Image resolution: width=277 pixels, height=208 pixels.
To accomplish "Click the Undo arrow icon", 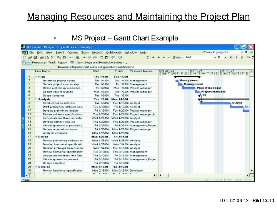I will 71,57.
